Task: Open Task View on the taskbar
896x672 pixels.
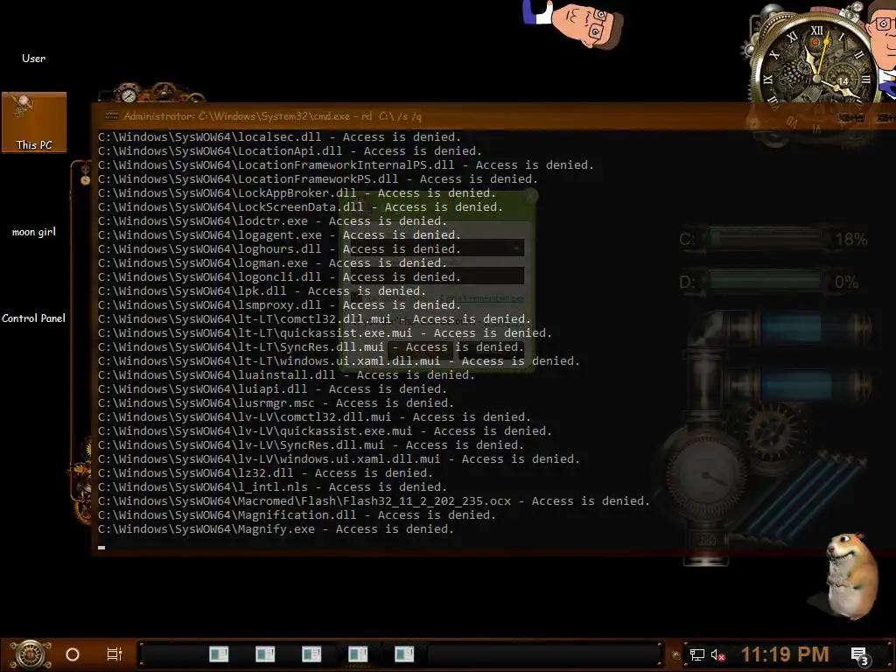Action: (x=115, y=654)
